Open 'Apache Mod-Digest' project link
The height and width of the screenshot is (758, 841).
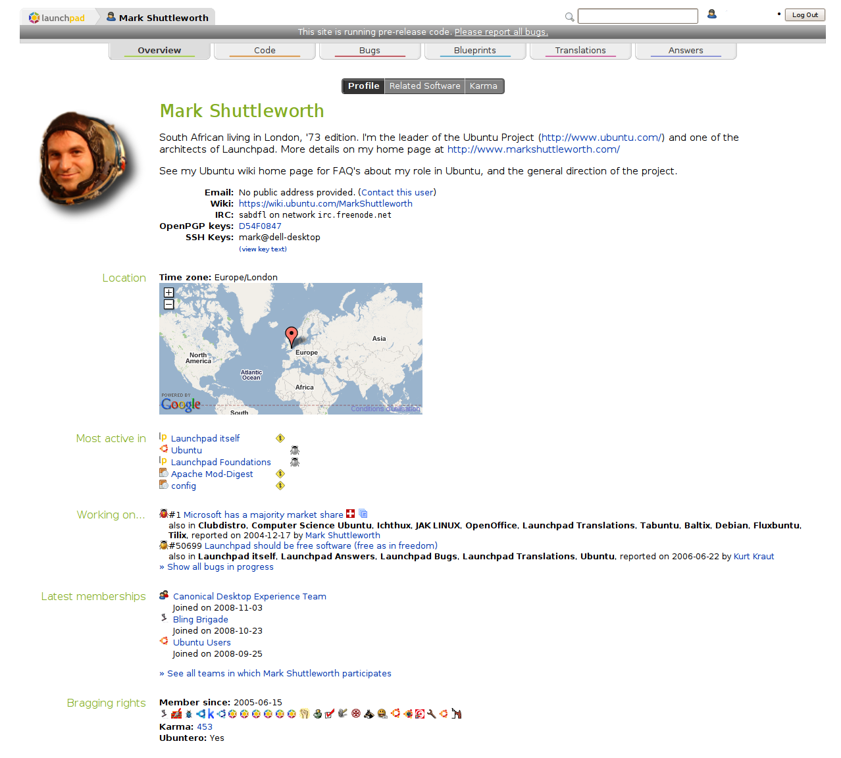[212, 474]
